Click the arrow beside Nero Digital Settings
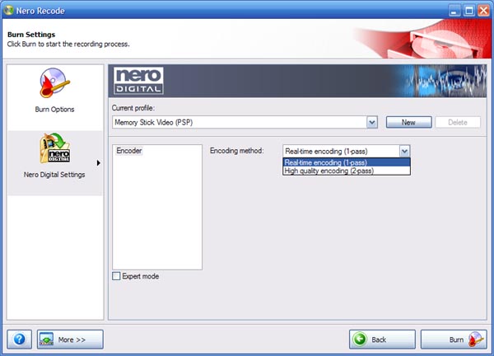The height and width of the screenshot is (356, 494). coord(99,162)
